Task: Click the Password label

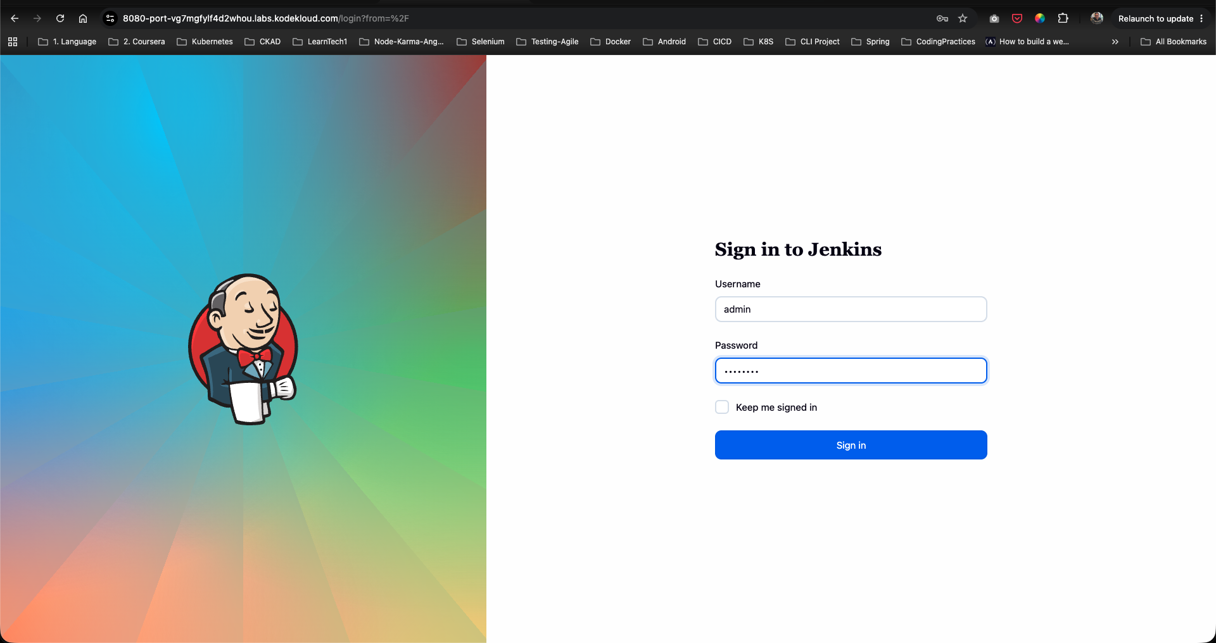Action: click(736, 346)
